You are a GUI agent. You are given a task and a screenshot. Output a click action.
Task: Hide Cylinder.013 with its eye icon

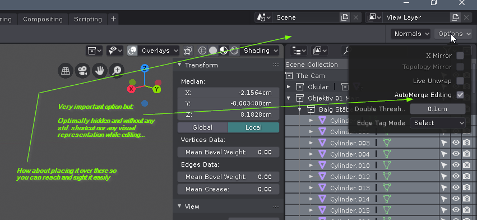click(455, 188)
